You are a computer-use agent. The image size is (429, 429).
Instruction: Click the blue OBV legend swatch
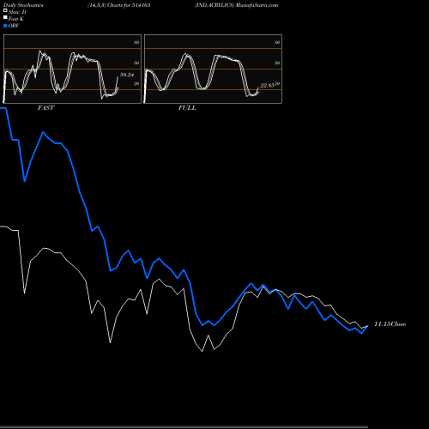[x=5, y=26]
